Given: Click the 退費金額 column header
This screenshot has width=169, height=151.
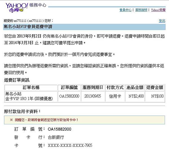Looking at the screenshot, I should 155,87.
